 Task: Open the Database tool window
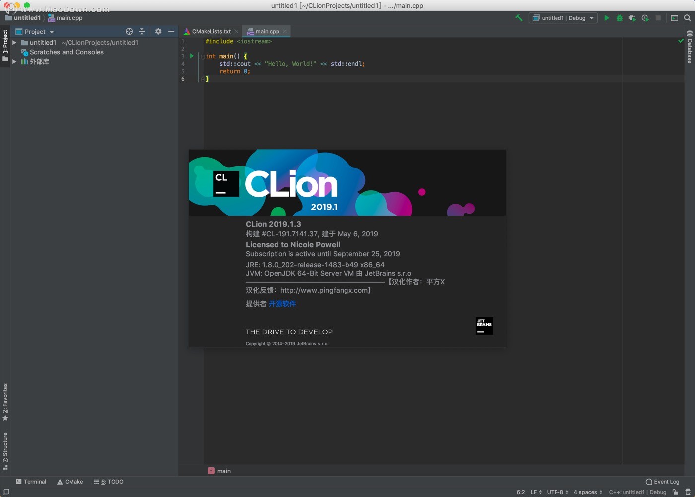pyautogui.click(x=690, y=47)
